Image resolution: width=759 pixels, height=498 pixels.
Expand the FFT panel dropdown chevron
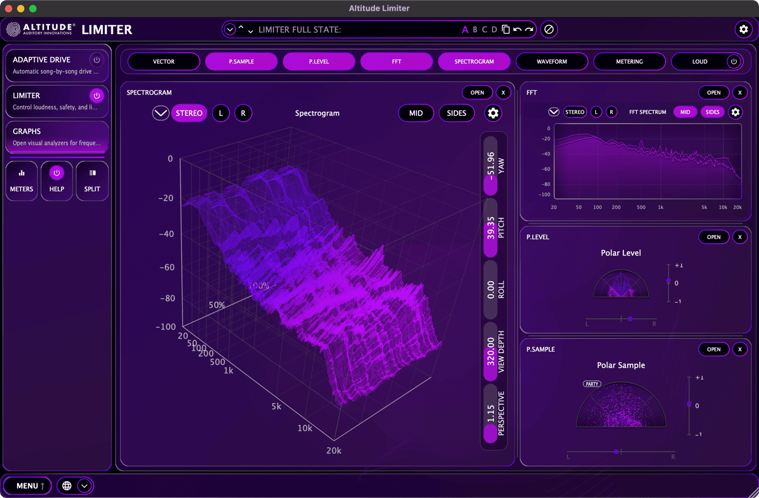click(554, 112)
